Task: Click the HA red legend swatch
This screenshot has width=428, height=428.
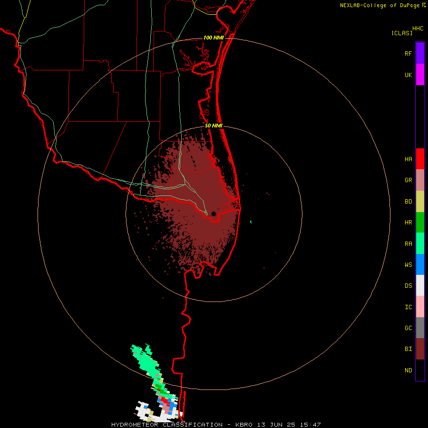Action: point(420,159)
